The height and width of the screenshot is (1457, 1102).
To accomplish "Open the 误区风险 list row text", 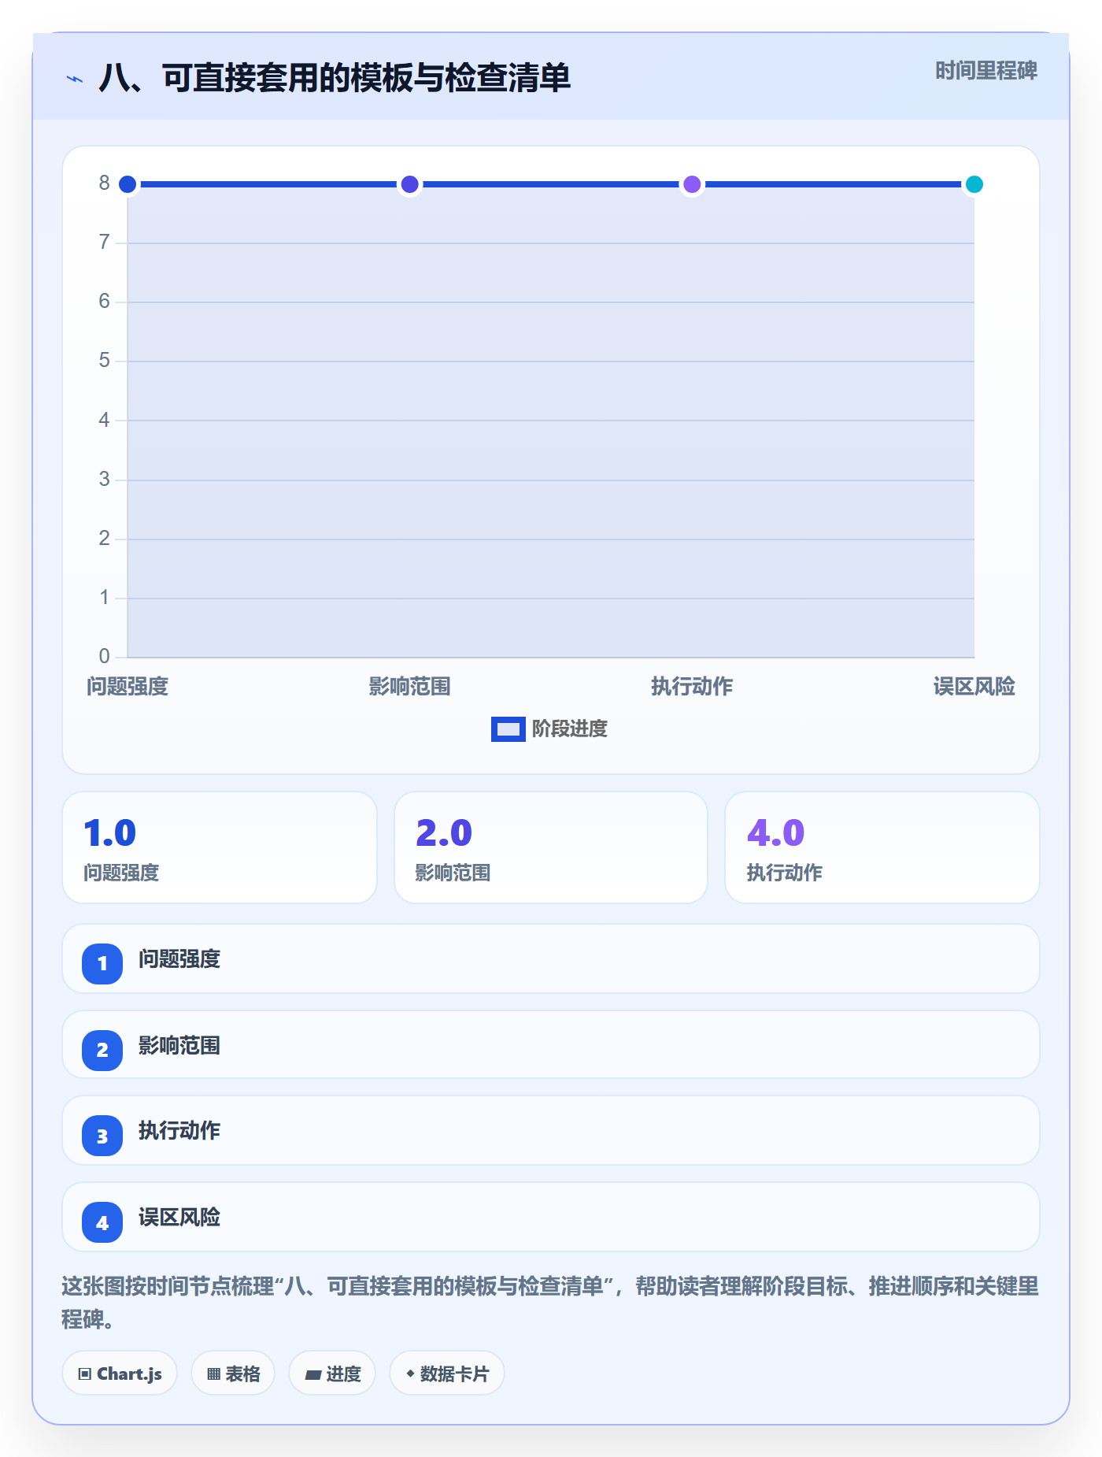I will 179,1218.
